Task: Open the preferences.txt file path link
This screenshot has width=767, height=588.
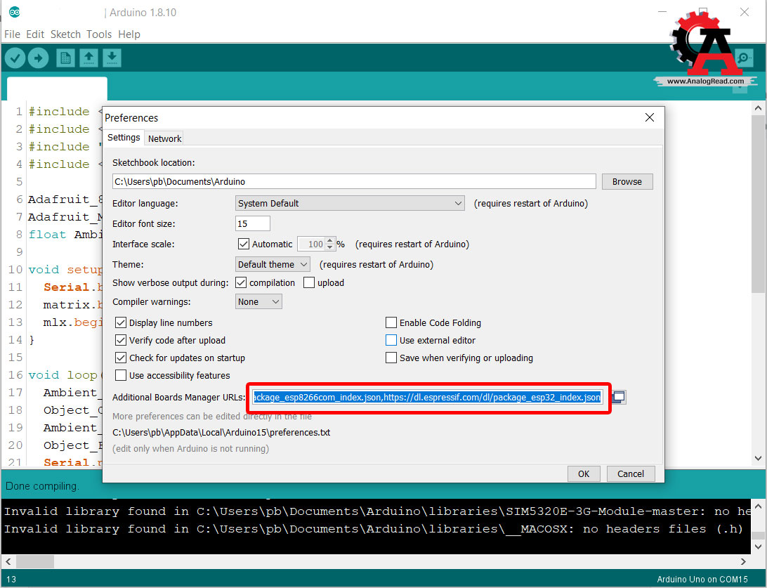Action: tap(221, 433)
